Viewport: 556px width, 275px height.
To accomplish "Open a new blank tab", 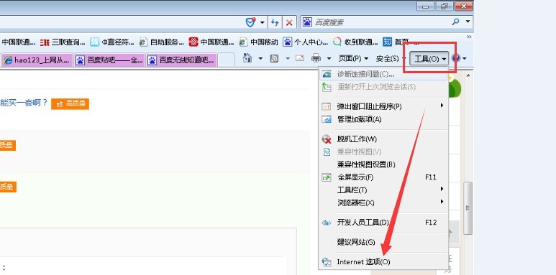I will tap(226, 60).
